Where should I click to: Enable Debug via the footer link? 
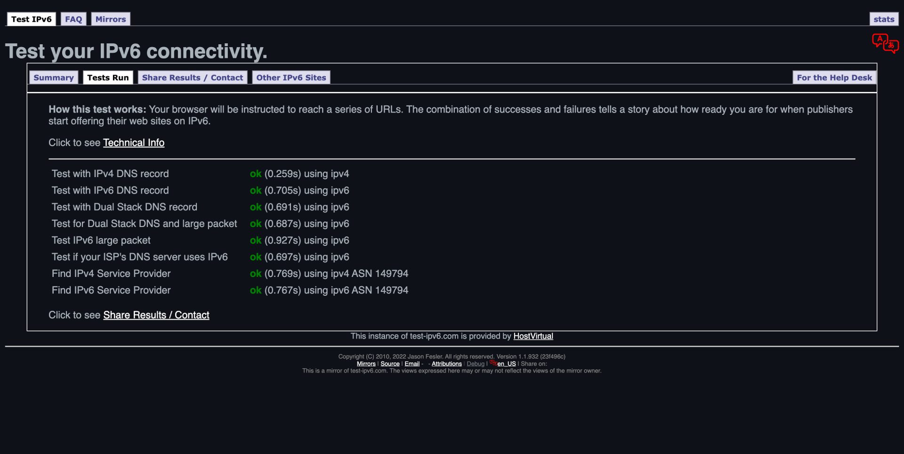pyautogui.click(x=476, y=363)
